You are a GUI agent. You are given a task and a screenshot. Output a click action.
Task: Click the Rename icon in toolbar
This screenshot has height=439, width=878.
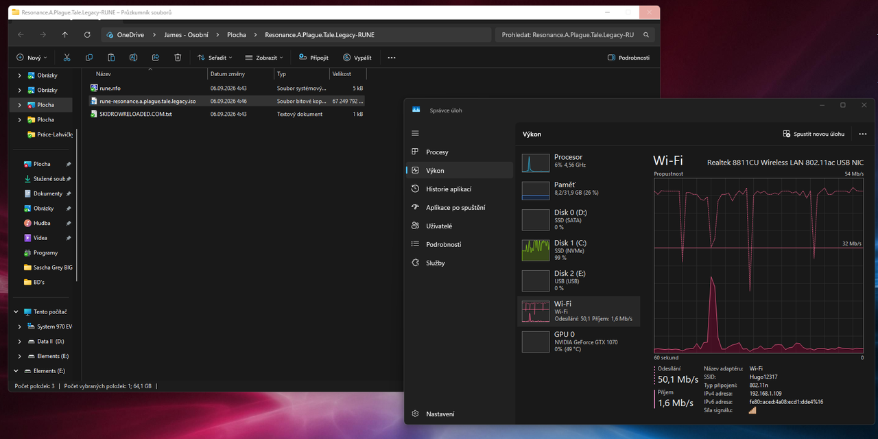tap(133, 58)
